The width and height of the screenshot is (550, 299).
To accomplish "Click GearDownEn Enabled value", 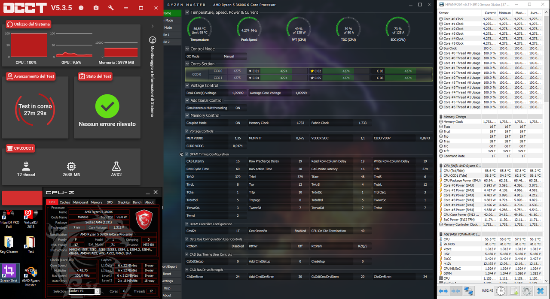I will 300,231.
